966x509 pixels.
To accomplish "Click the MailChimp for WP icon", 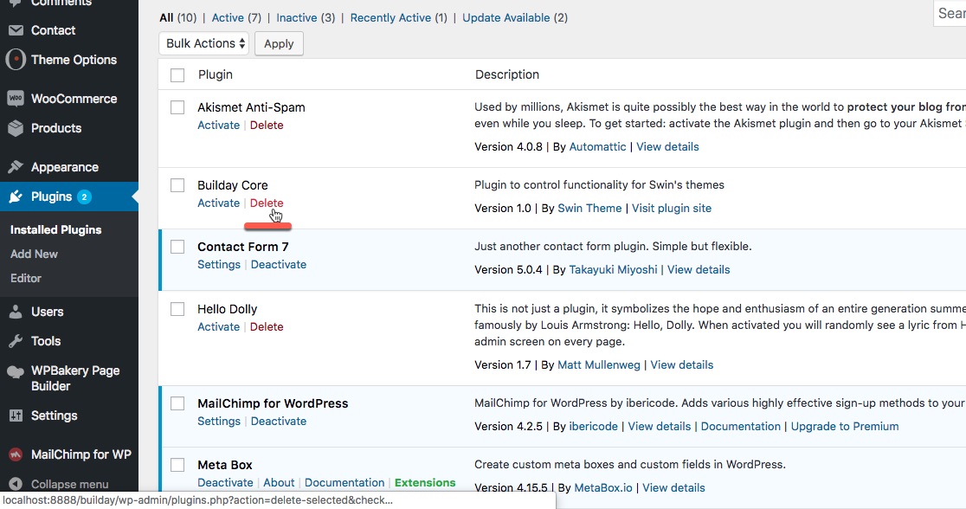I will coord(16,454).
